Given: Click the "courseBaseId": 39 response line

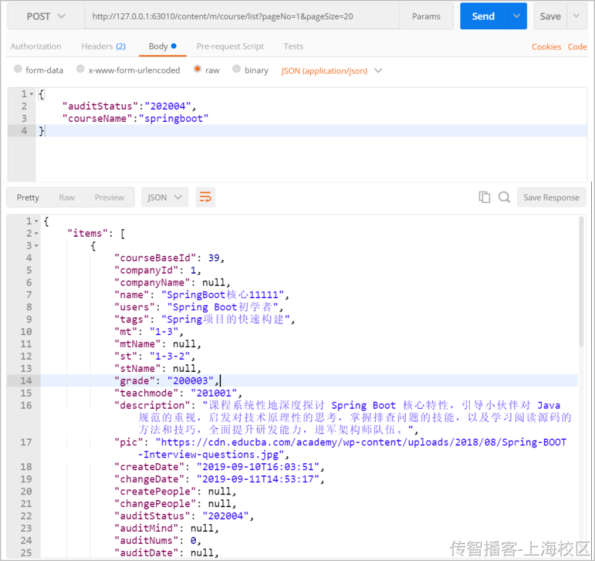Looking at the screenshot, I should click(x=170, y=258).
